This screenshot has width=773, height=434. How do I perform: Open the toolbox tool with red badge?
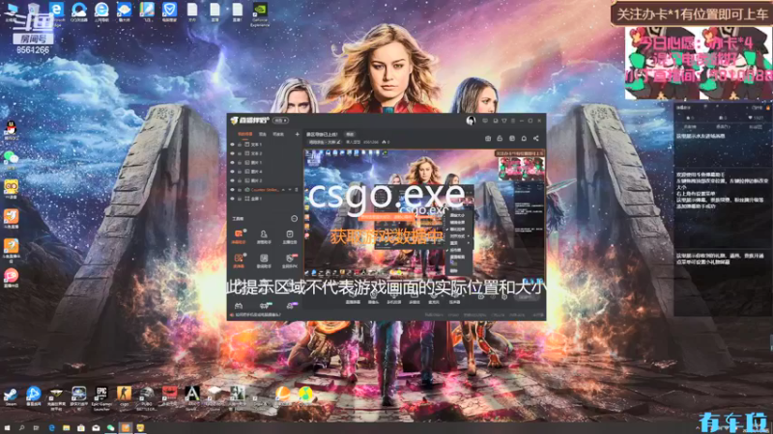pyautogui.click(x=290, y=260)
